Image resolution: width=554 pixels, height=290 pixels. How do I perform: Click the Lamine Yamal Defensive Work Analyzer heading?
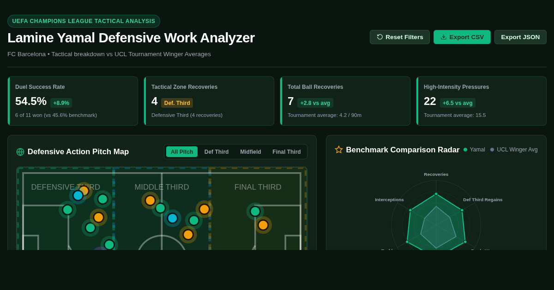coord(131,38)
